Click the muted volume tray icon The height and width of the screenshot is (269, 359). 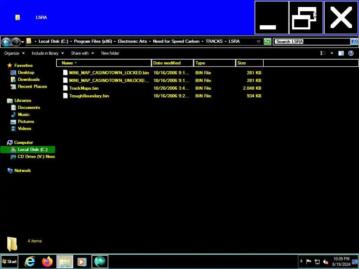[325, 262]
